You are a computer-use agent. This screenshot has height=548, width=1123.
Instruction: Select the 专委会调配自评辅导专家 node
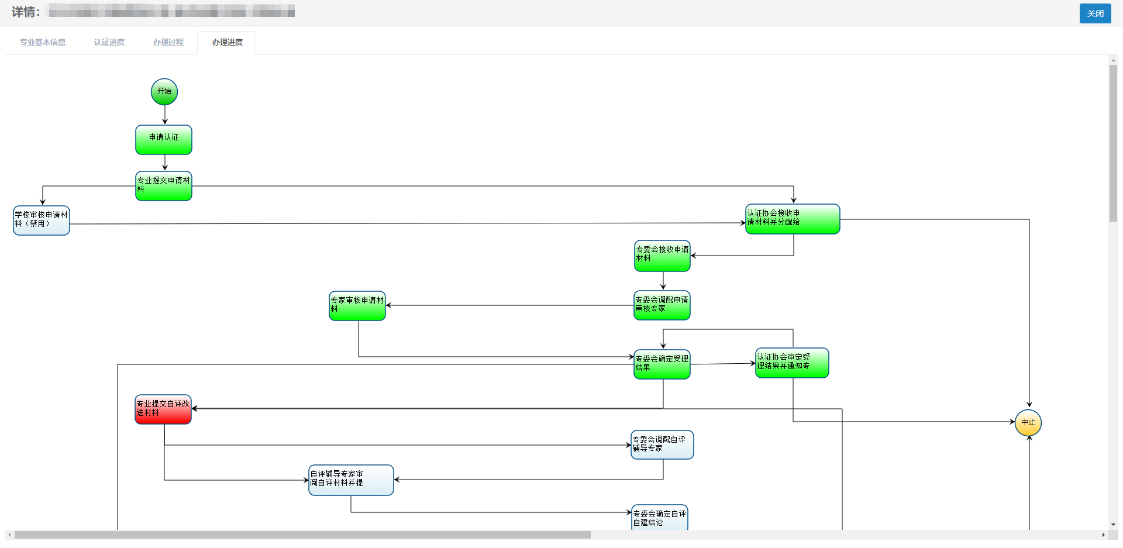tap(662, 445)
